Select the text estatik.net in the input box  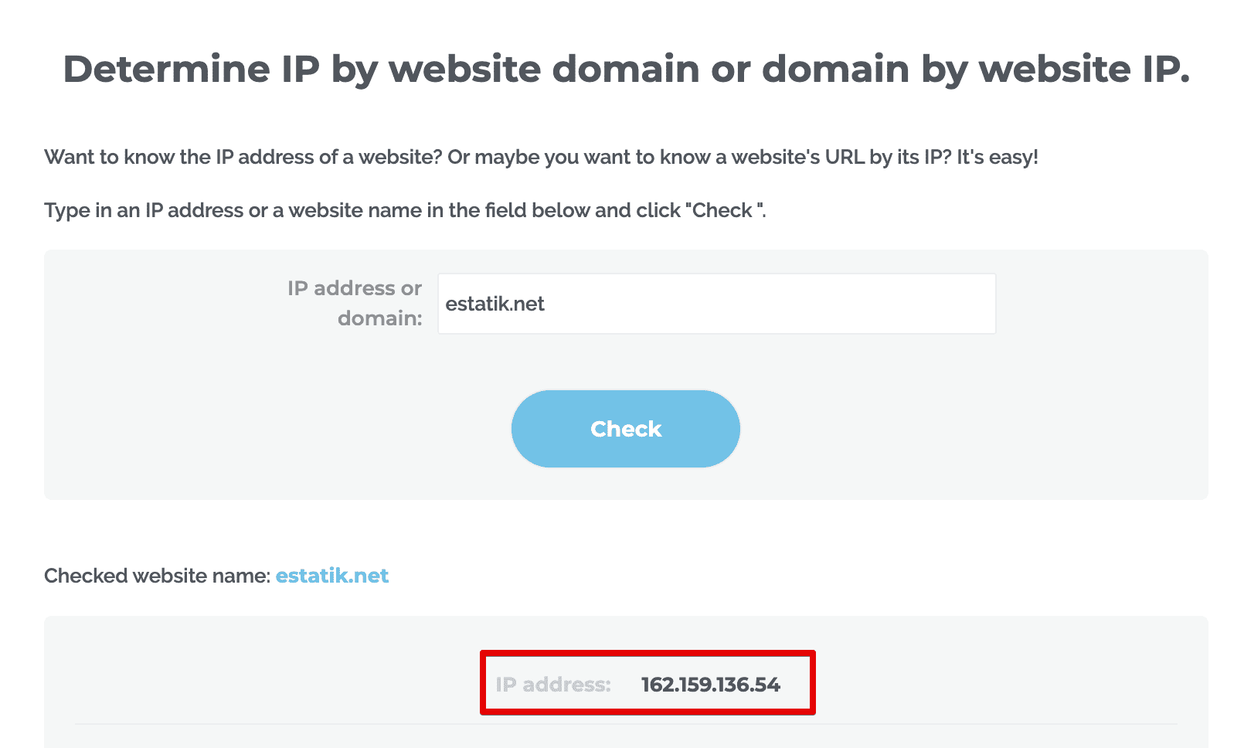pos(495,304)
